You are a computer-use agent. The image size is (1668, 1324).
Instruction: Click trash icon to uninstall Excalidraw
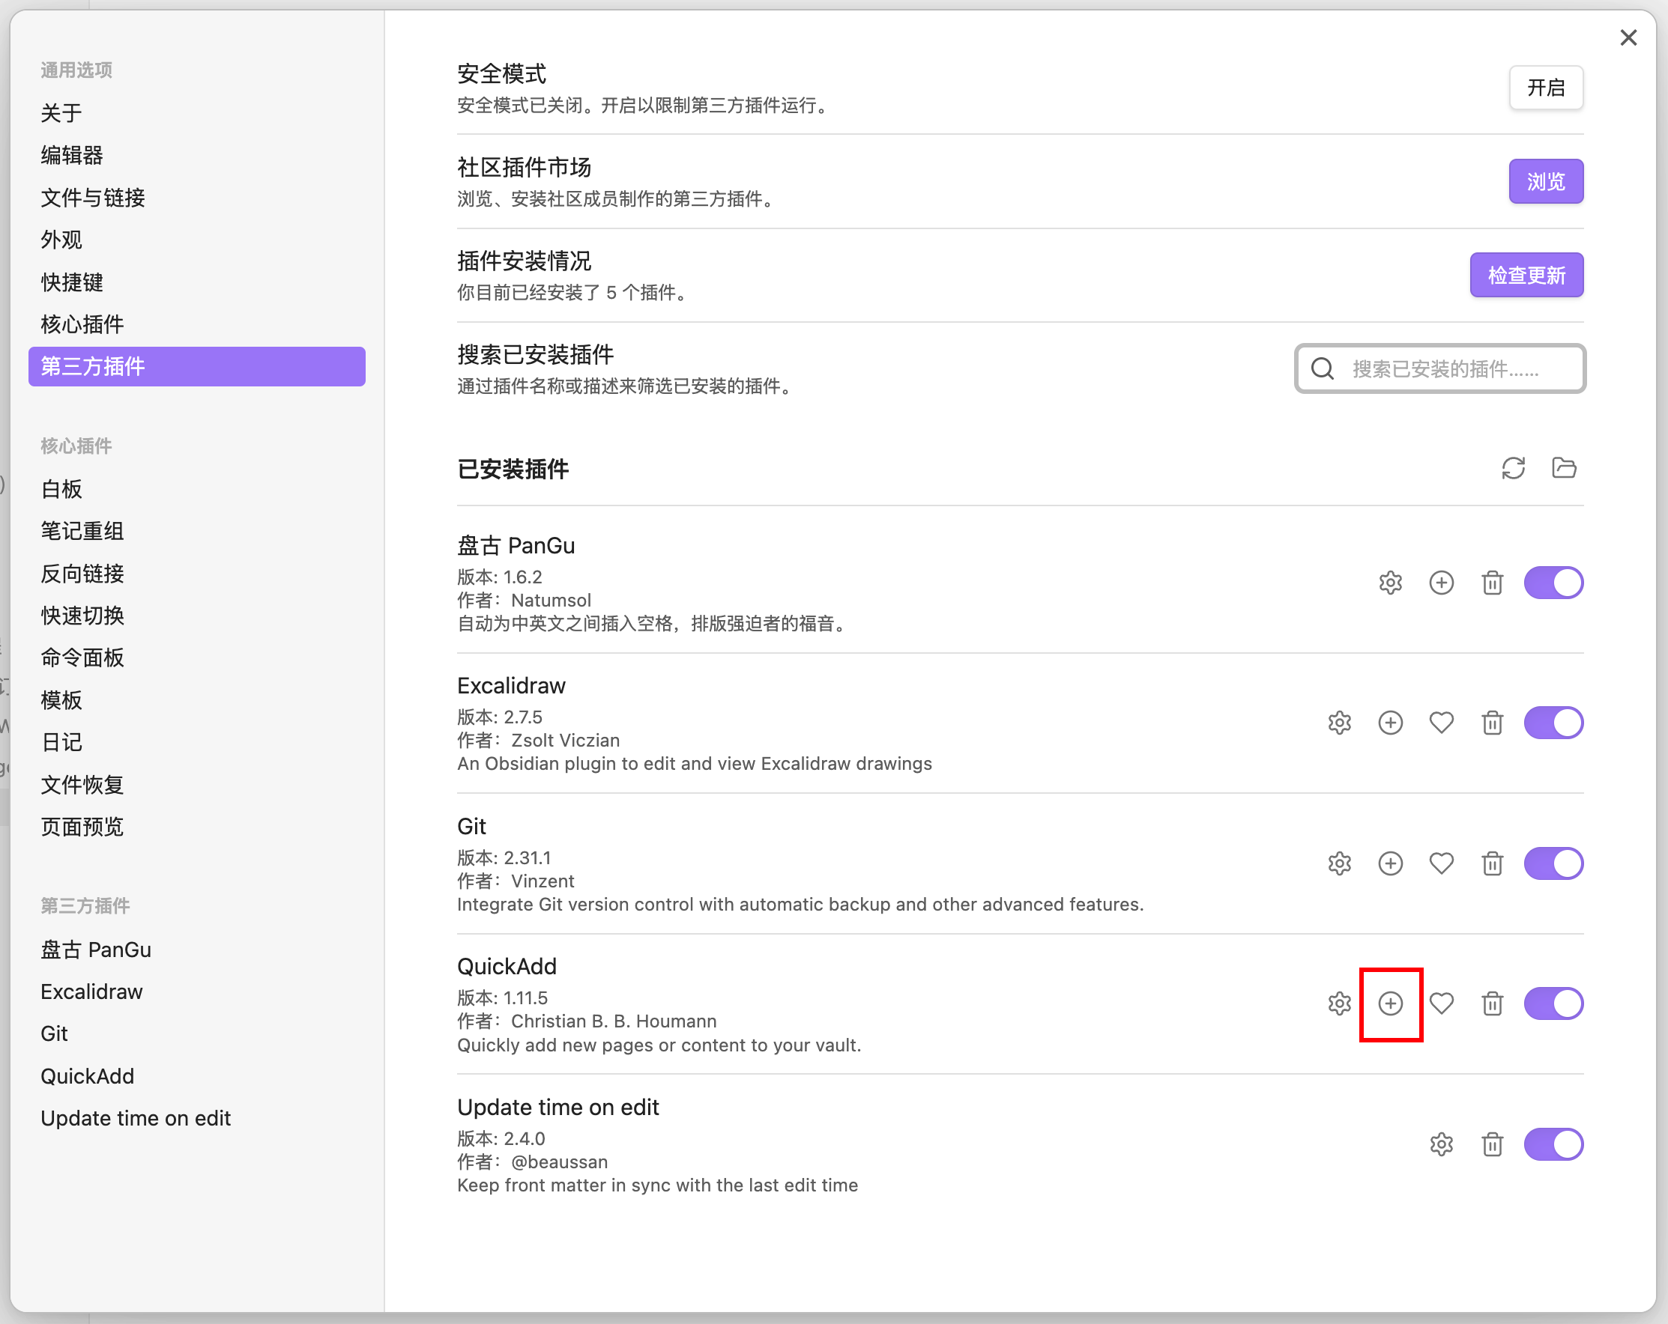click(x=1492, y=723)
